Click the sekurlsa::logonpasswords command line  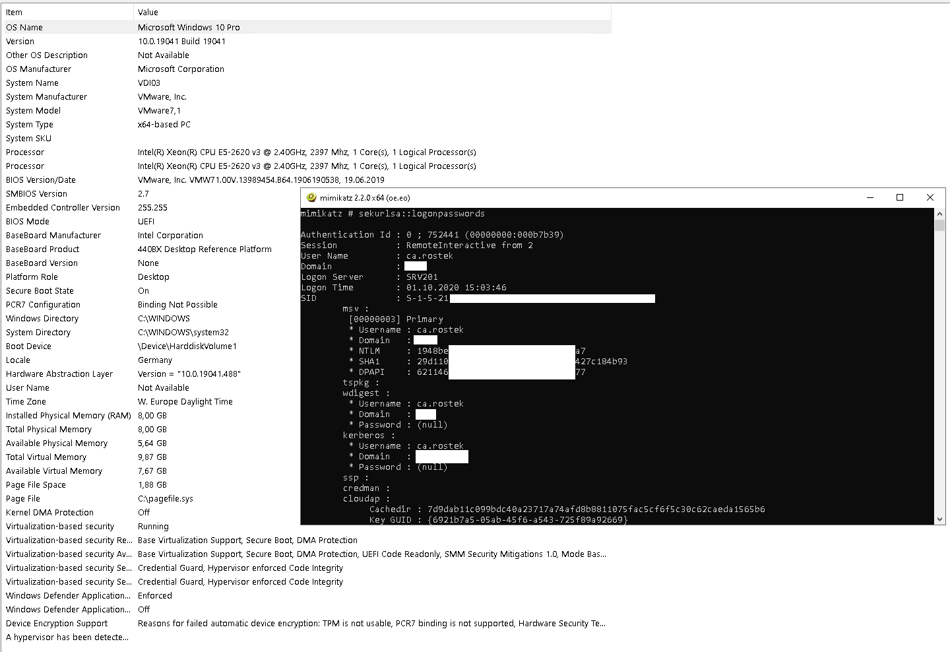[x=393, y=213]
